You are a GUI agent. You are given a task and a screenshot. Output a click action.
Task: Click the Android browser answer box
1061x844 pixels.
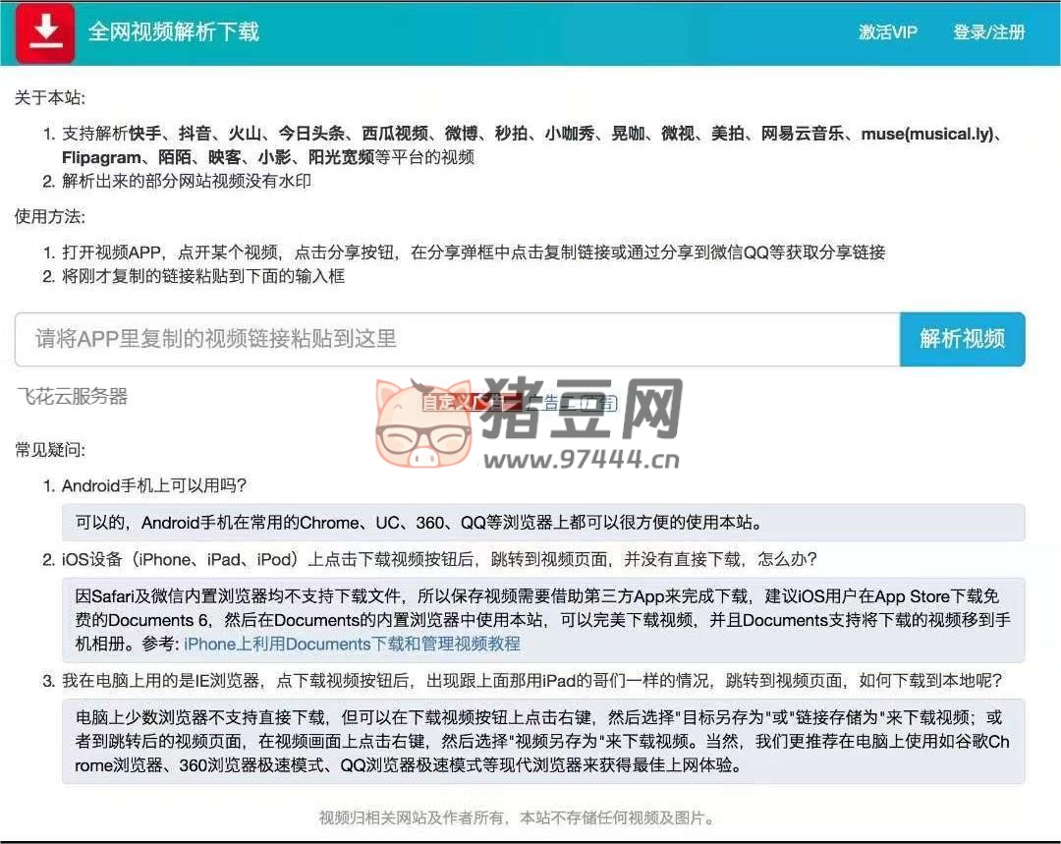coord(542,523)
